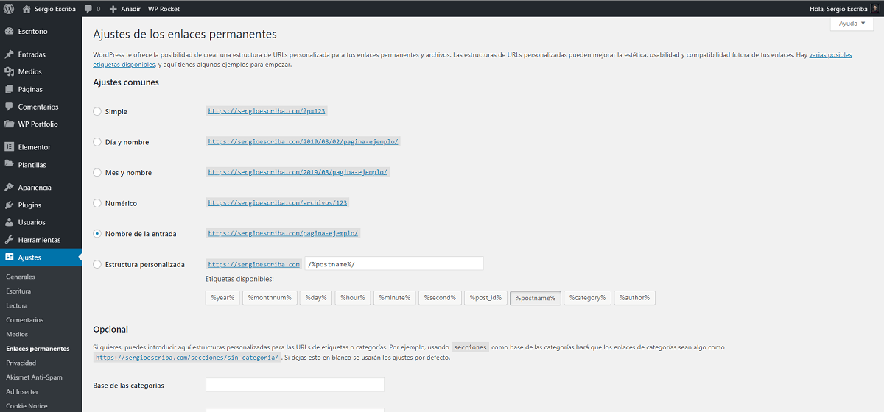Insert the %category% tag button
The width and height of the screenshot is (884, 412).
(588, 298)
